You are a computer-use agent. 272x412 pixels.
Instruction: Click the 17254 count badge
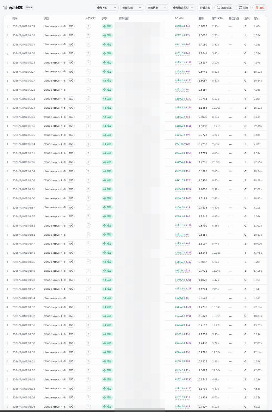click(x=29, y=7)
